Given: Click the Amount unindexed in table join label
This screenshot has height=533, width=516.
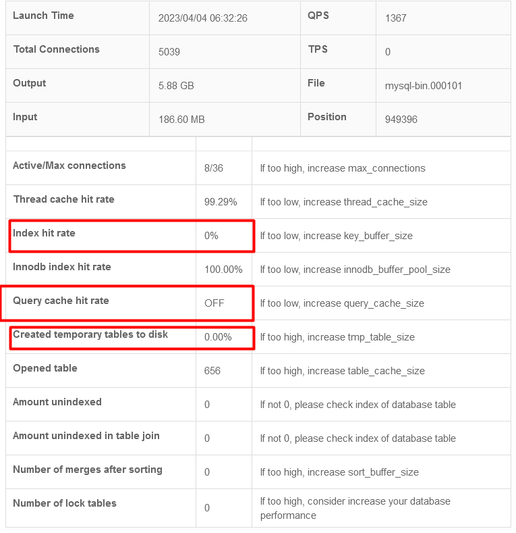Looking at the screenshot, I should coord(86,436).
